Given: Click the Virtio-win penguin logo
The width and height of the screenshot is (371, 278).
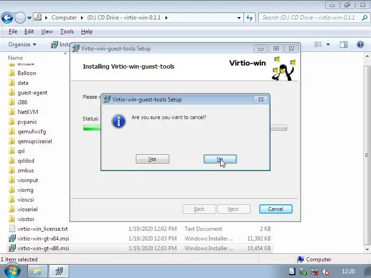Looking at the screenshot, I should coord(283,69).
